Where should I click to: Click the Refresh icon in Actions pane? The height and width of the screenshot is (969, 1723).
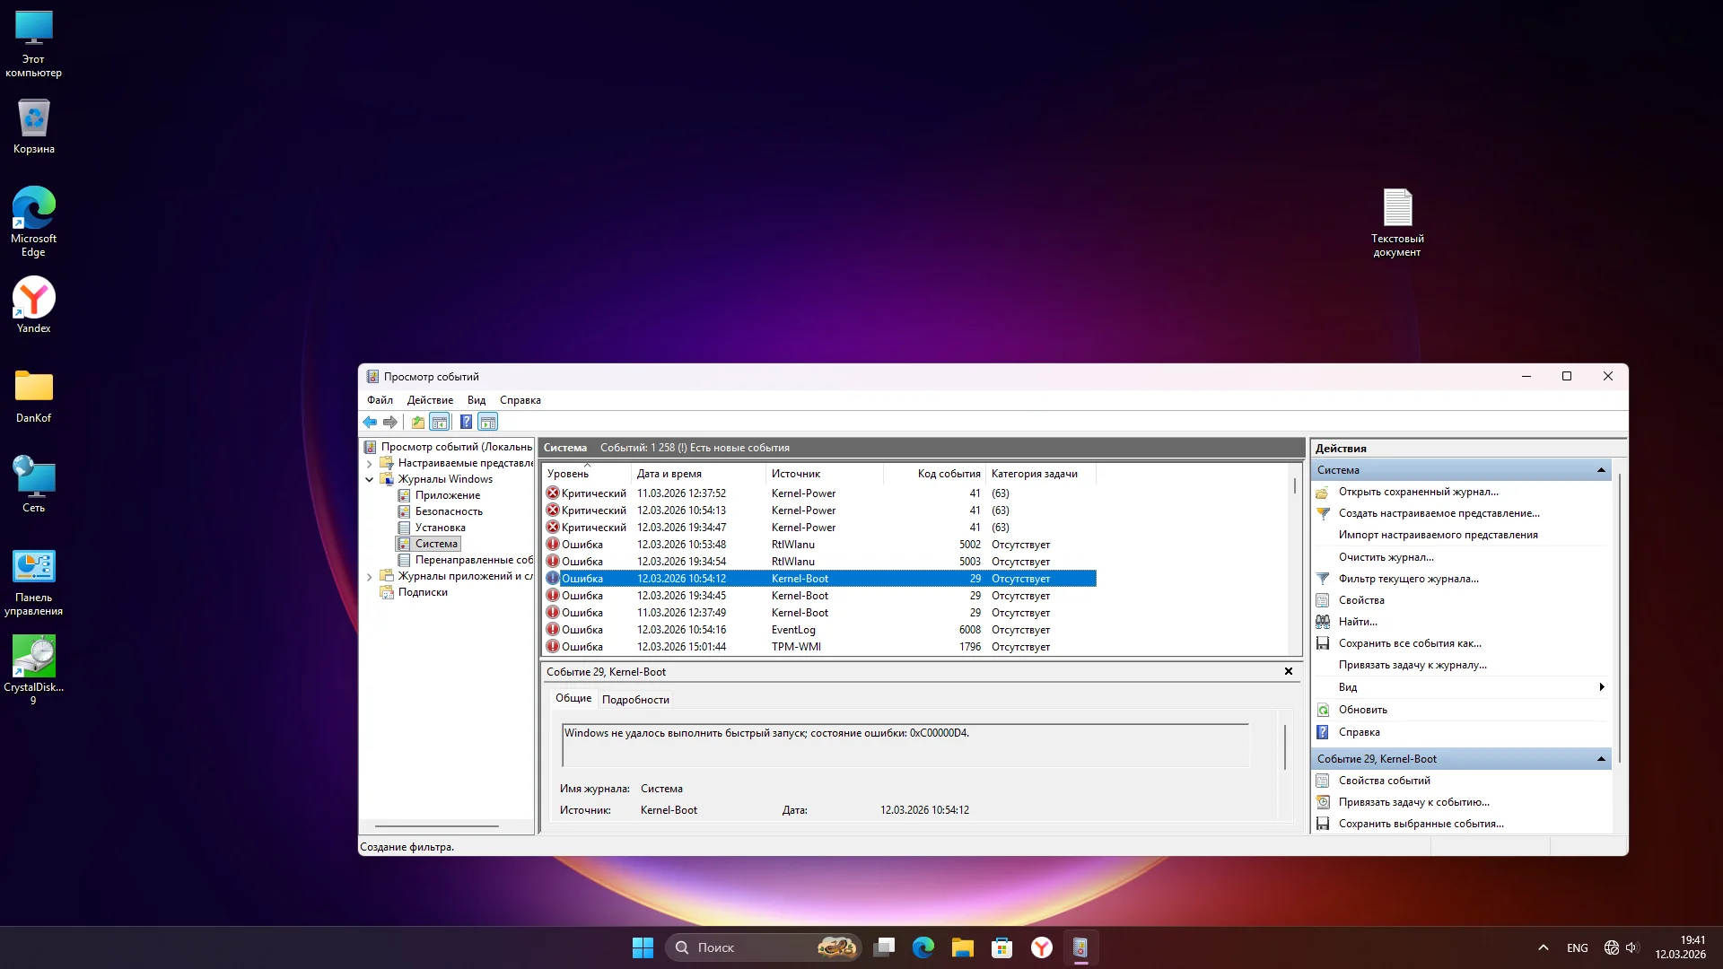tap(1323, 710)
